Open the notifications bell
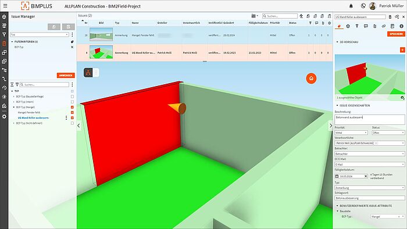This screenshot has height=229, width=407. click(x=351, y=6)
